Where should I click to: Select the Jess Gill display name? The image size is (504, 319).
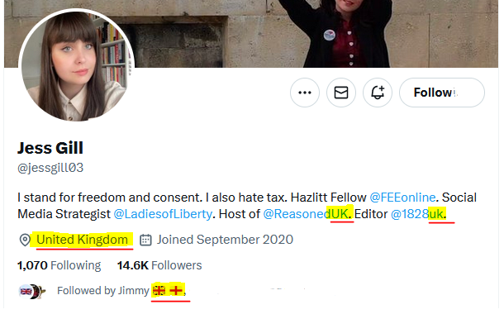click(50, 148)
